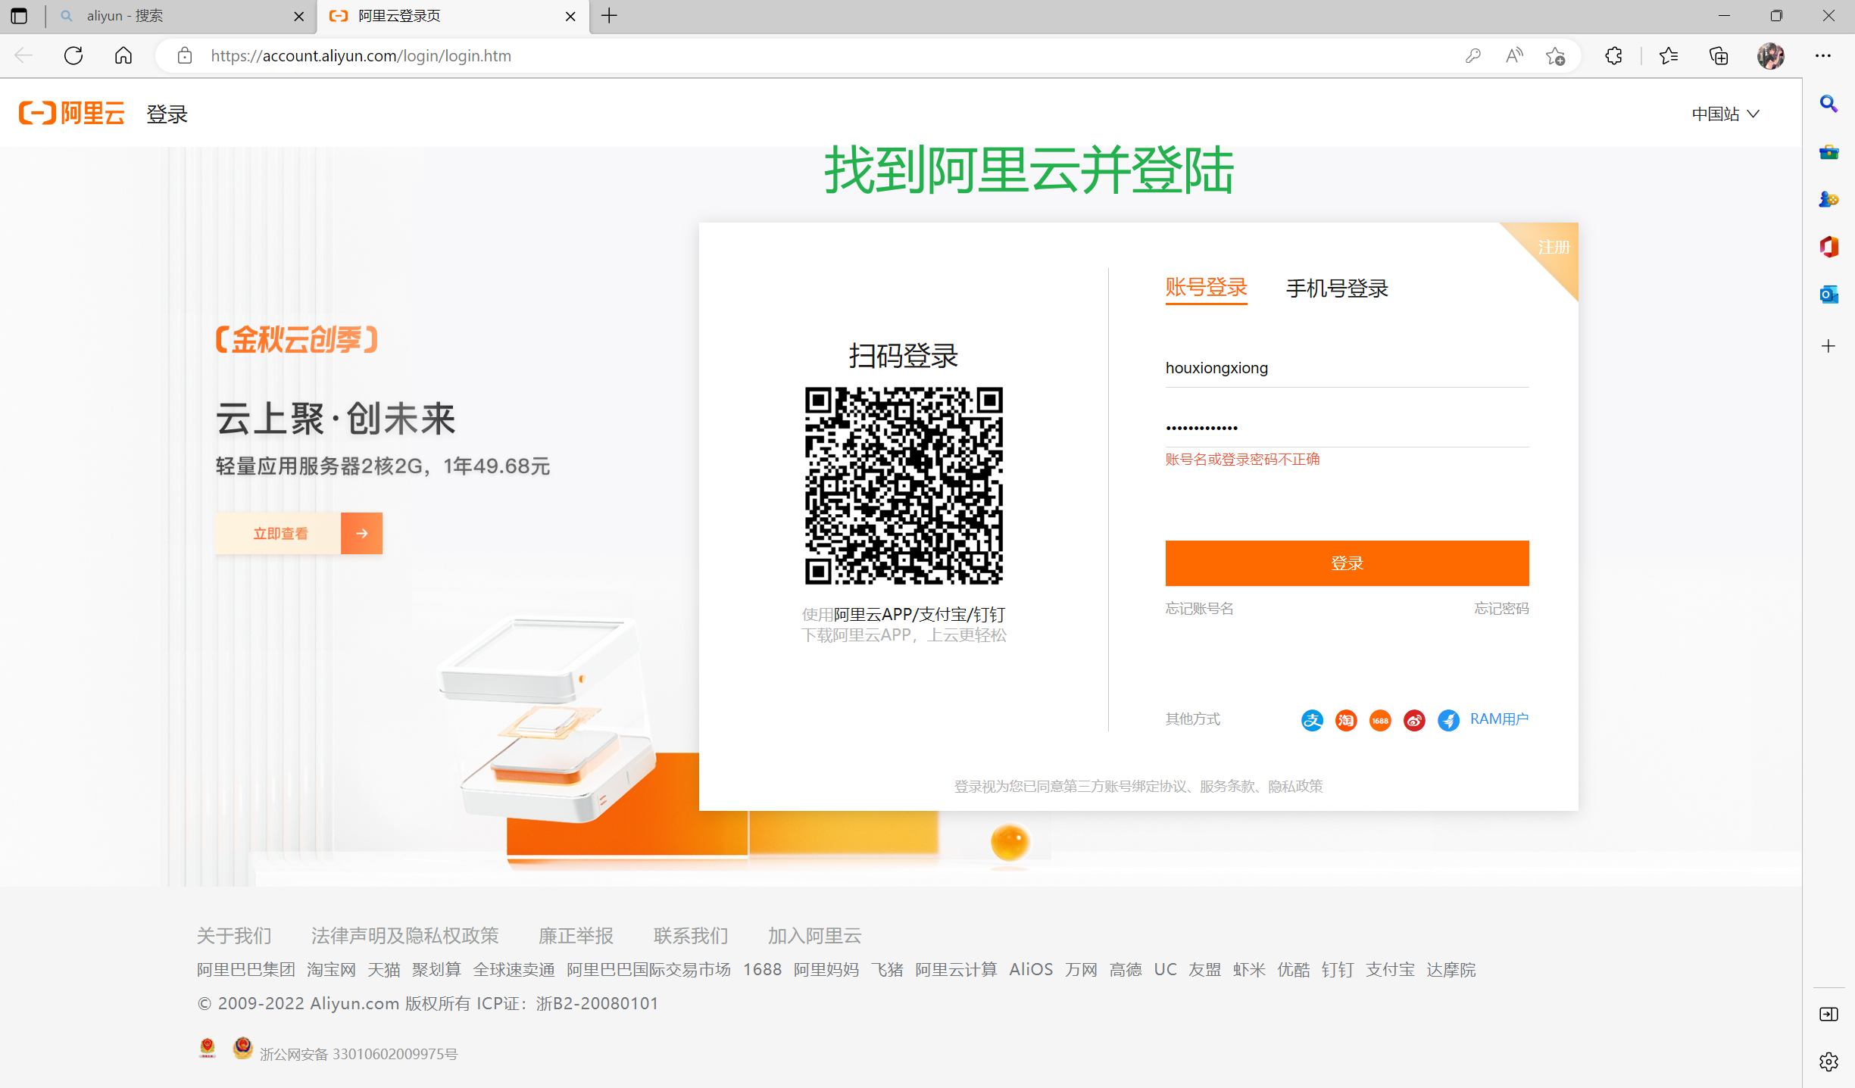
Task: Expand the 中国站 region dropdown
Action: click(1725, 114)
